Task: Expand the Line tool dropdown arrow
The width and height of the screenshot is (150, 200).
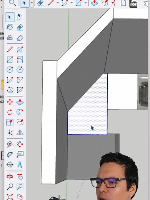Action: pyautogui.click(x=58, y=3)
